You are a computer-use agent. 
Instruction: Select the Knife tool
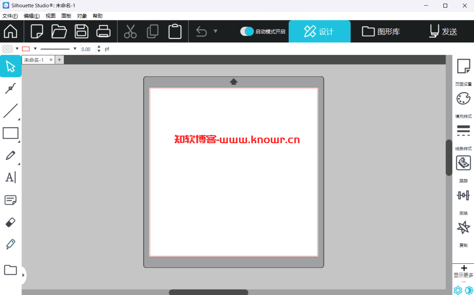click(11, 244)
